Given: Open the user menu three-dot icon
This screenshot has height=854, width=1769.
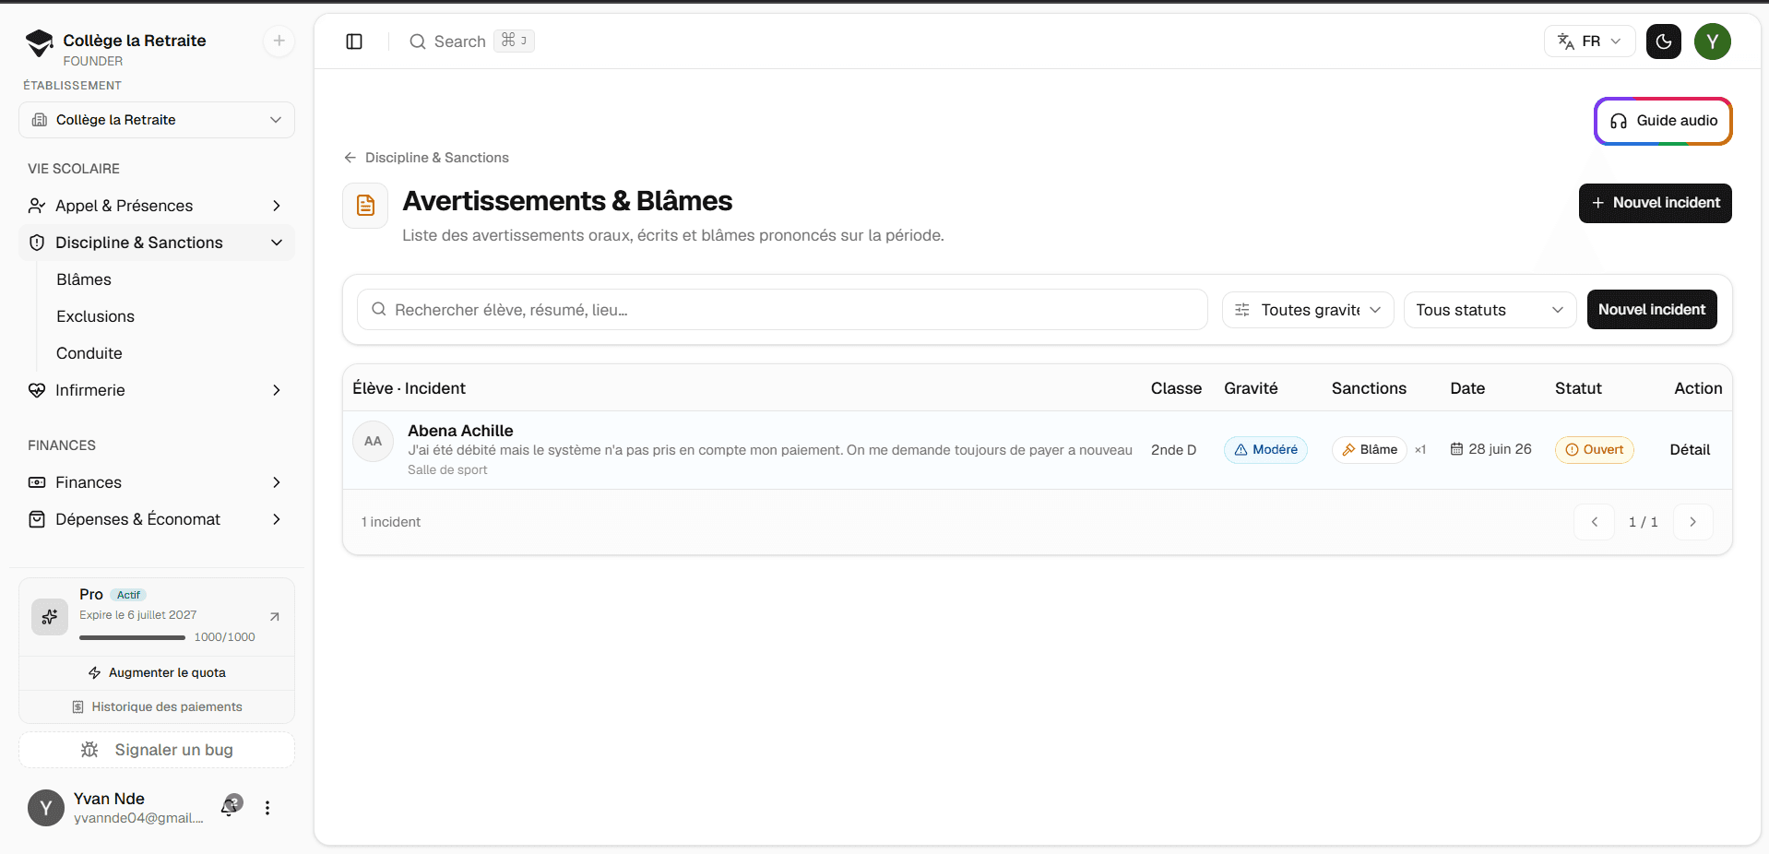Looking at the screenshot, I should pos(267,808).
